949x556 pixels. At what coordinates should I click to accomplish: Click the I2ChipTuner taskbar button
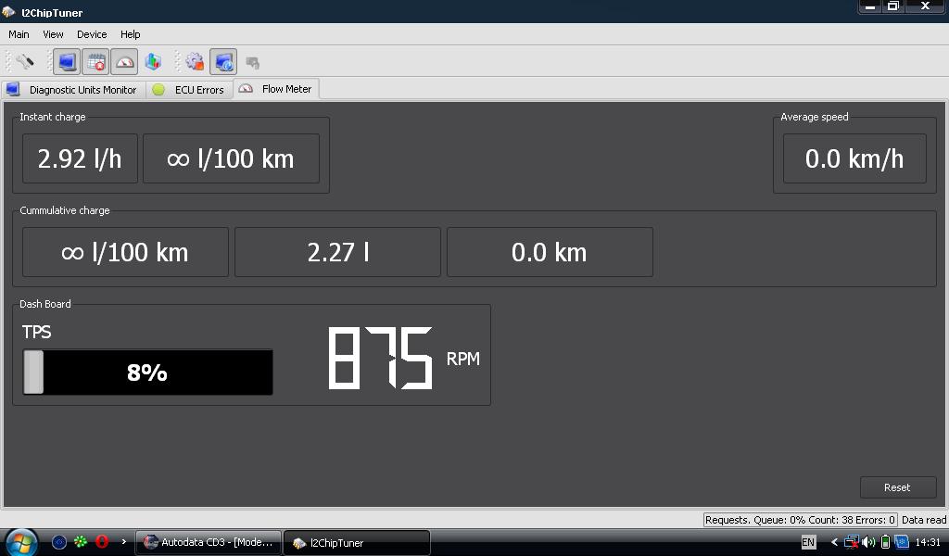[x=357, y=543]
